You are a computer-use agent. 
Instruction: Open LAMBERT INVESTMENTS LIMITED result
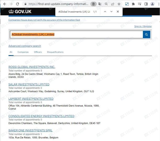click(31, 99)
